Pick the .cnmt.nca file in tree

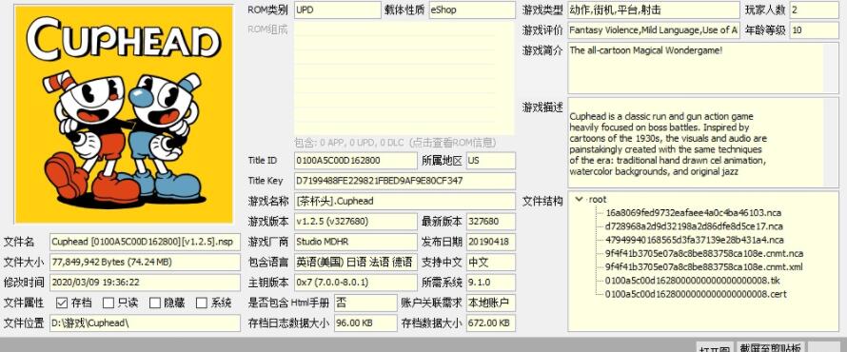[704, 253]
